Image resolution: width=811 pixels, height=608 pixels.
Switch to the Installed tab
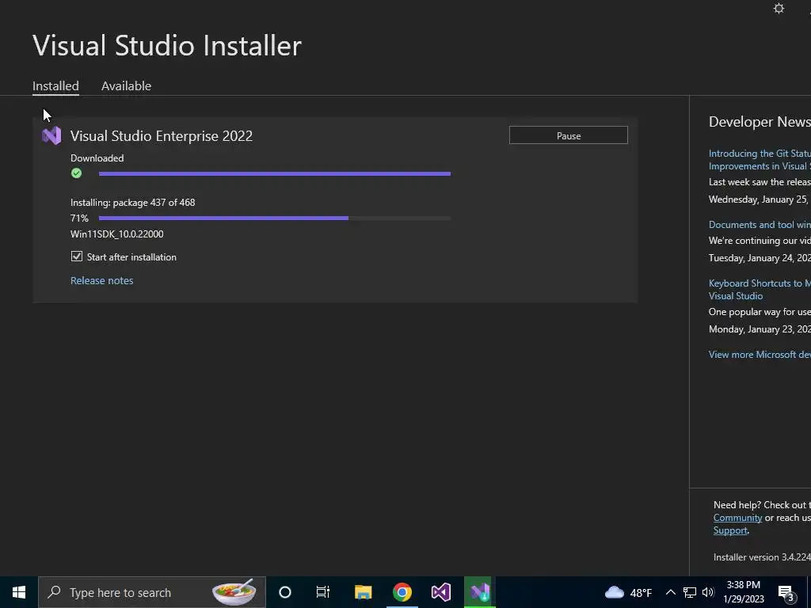pyautogui.click(x=55, y=86)
